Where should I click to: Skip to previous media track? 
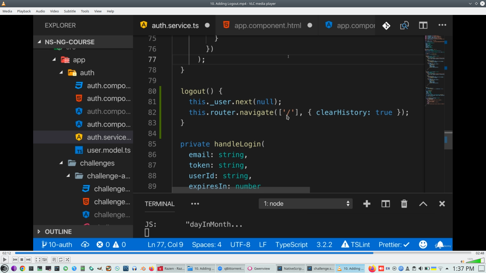(15, 260)
